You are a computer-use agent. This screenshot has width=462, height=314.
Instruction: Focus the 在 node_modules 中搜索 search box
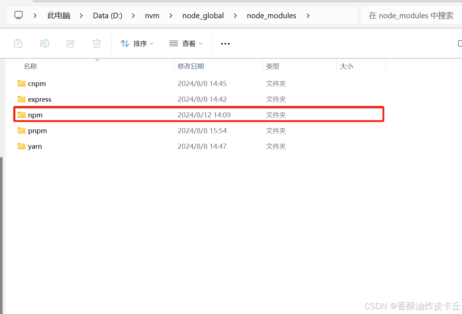click(411, 15)
